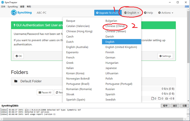Select Korean (Korea) language
The height and width of the screenshot is (121, 190).
click(x=75, y=73)
